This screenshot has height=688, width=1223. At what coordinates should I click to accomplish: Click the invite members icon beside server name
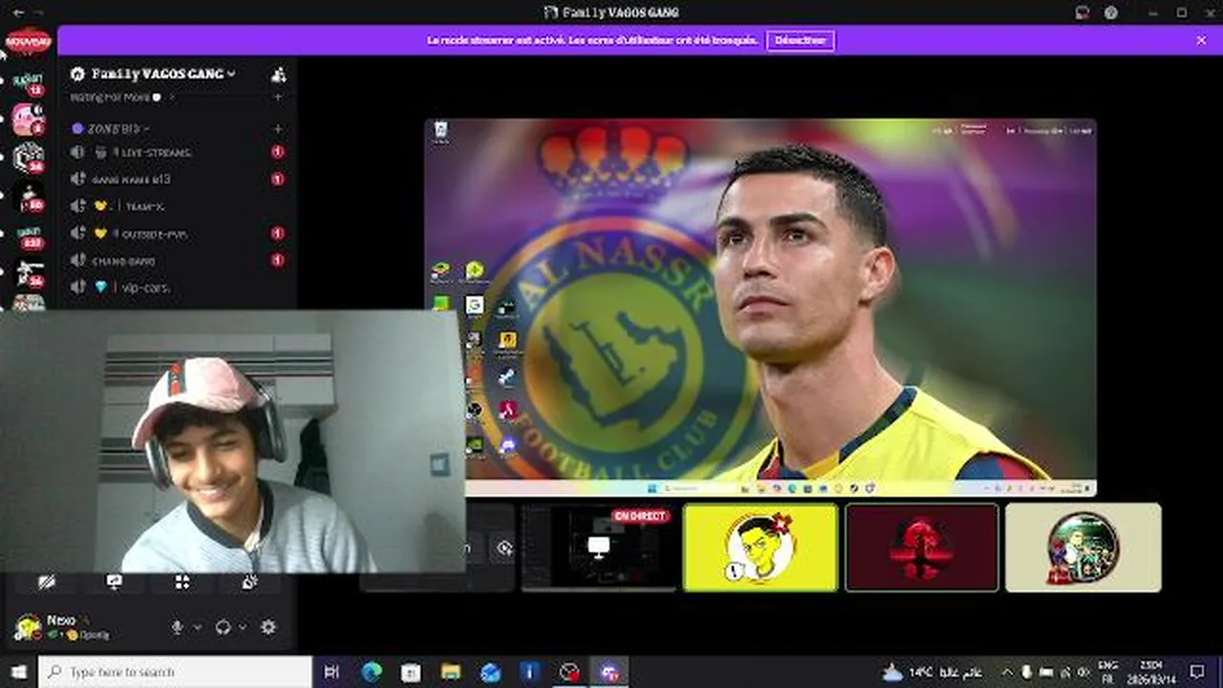point(278,74)
